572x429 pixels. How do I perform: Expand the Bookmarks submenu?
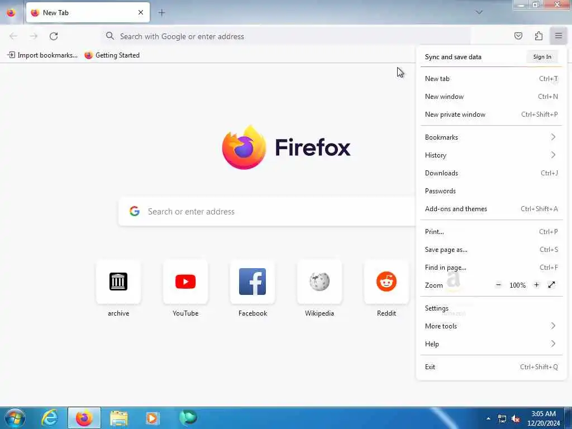[491, 137]
